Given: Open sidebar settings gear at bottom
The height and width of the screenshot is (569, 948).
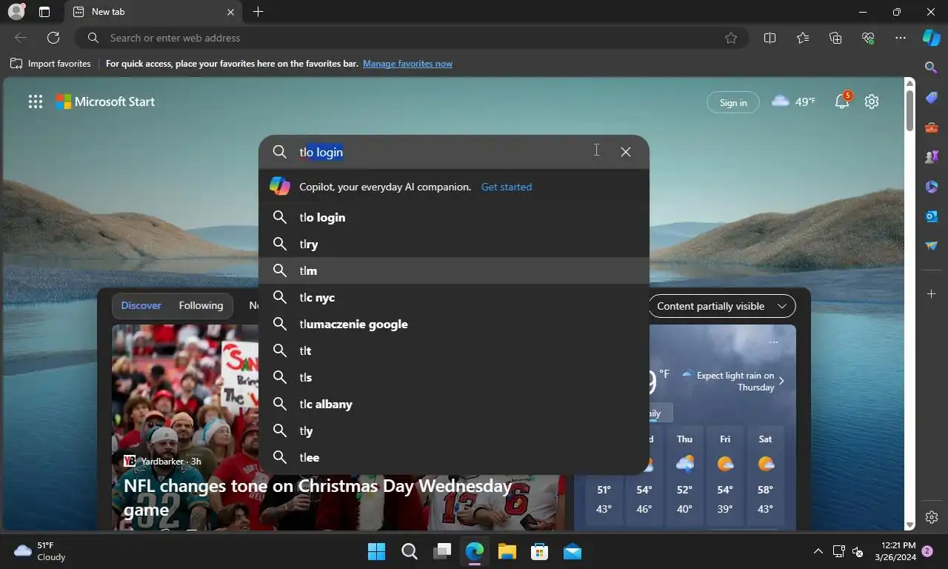Looking at the screenshot, I should click(x=932, y=517).
